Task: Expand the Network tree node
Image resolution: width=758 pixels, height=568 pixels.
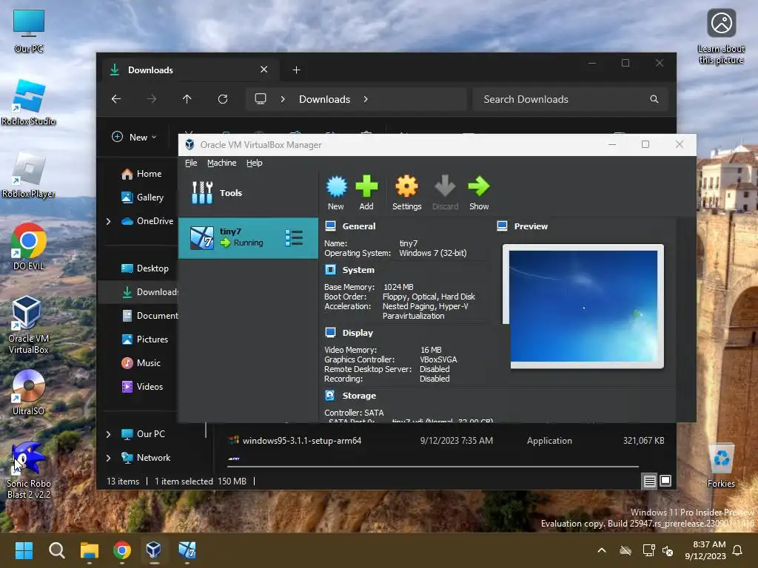Action: (x=109, y=458)
